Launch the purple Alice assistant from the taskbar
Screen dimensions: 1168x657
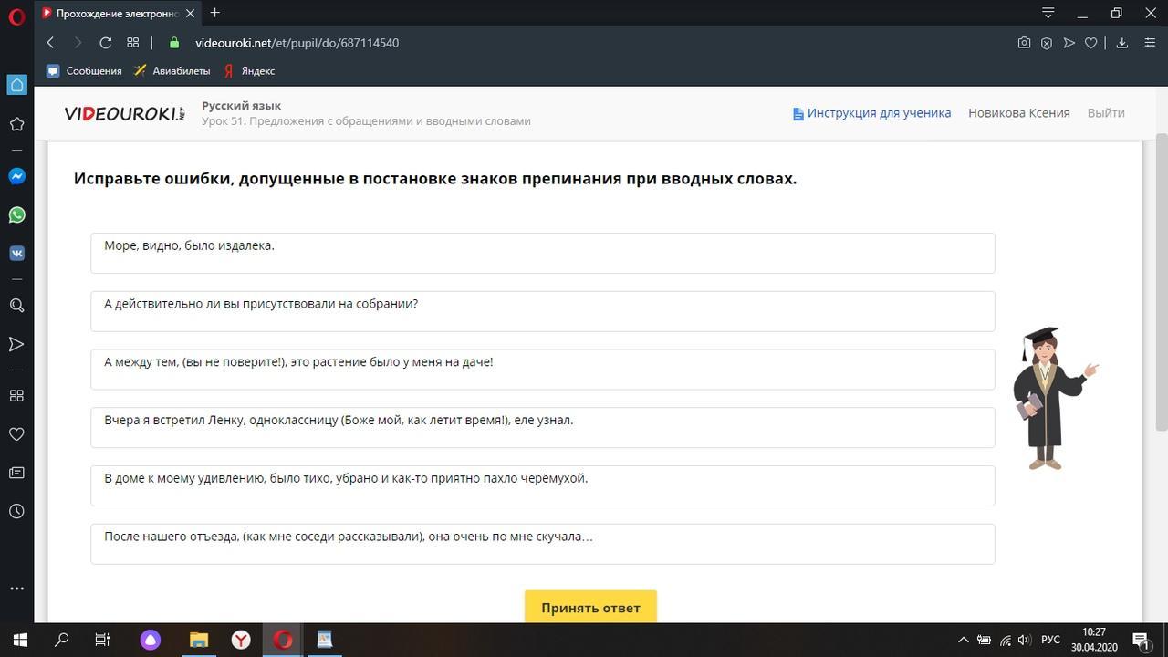[151, 640]
